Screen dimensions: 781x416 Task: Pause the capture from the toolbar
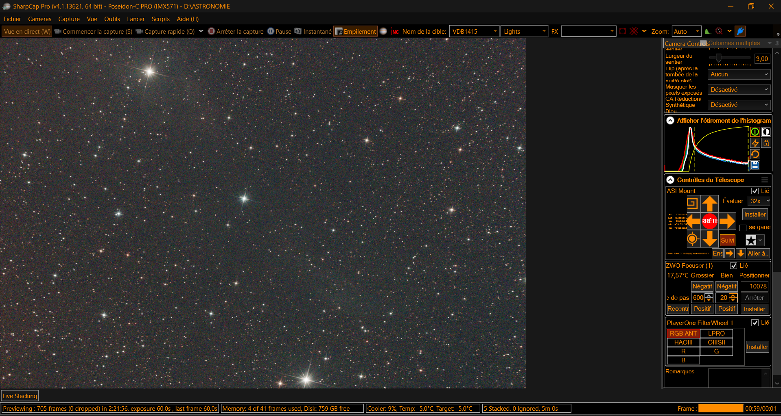click(279, 31)
